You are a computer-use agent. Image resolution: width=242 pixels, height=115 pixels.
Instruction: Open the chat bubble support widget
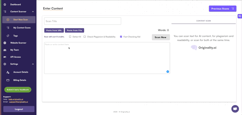click(x=235, y=109)
